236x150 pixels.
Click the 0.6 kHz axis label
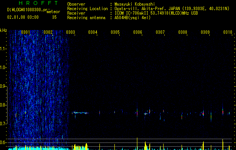coord(3,142)
